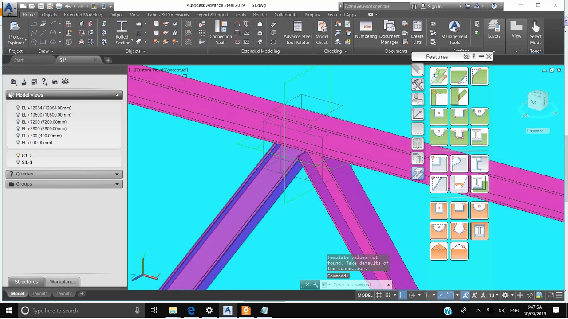
Task: Click the Select Mode touch icon
Action: (536, 33)
